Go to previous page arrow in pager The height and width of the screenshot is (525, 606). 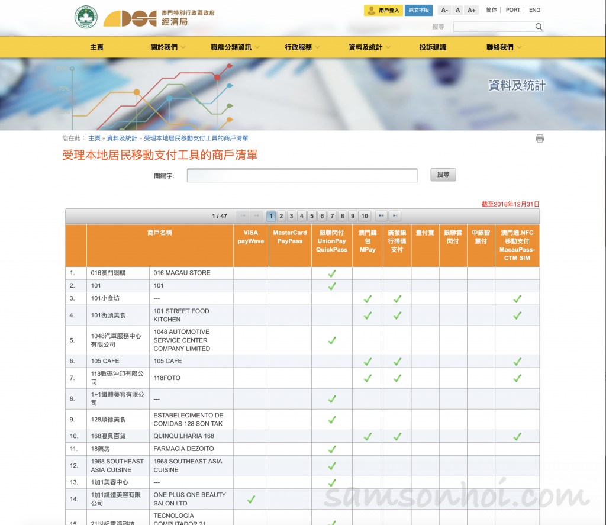(x=256, y=215)
